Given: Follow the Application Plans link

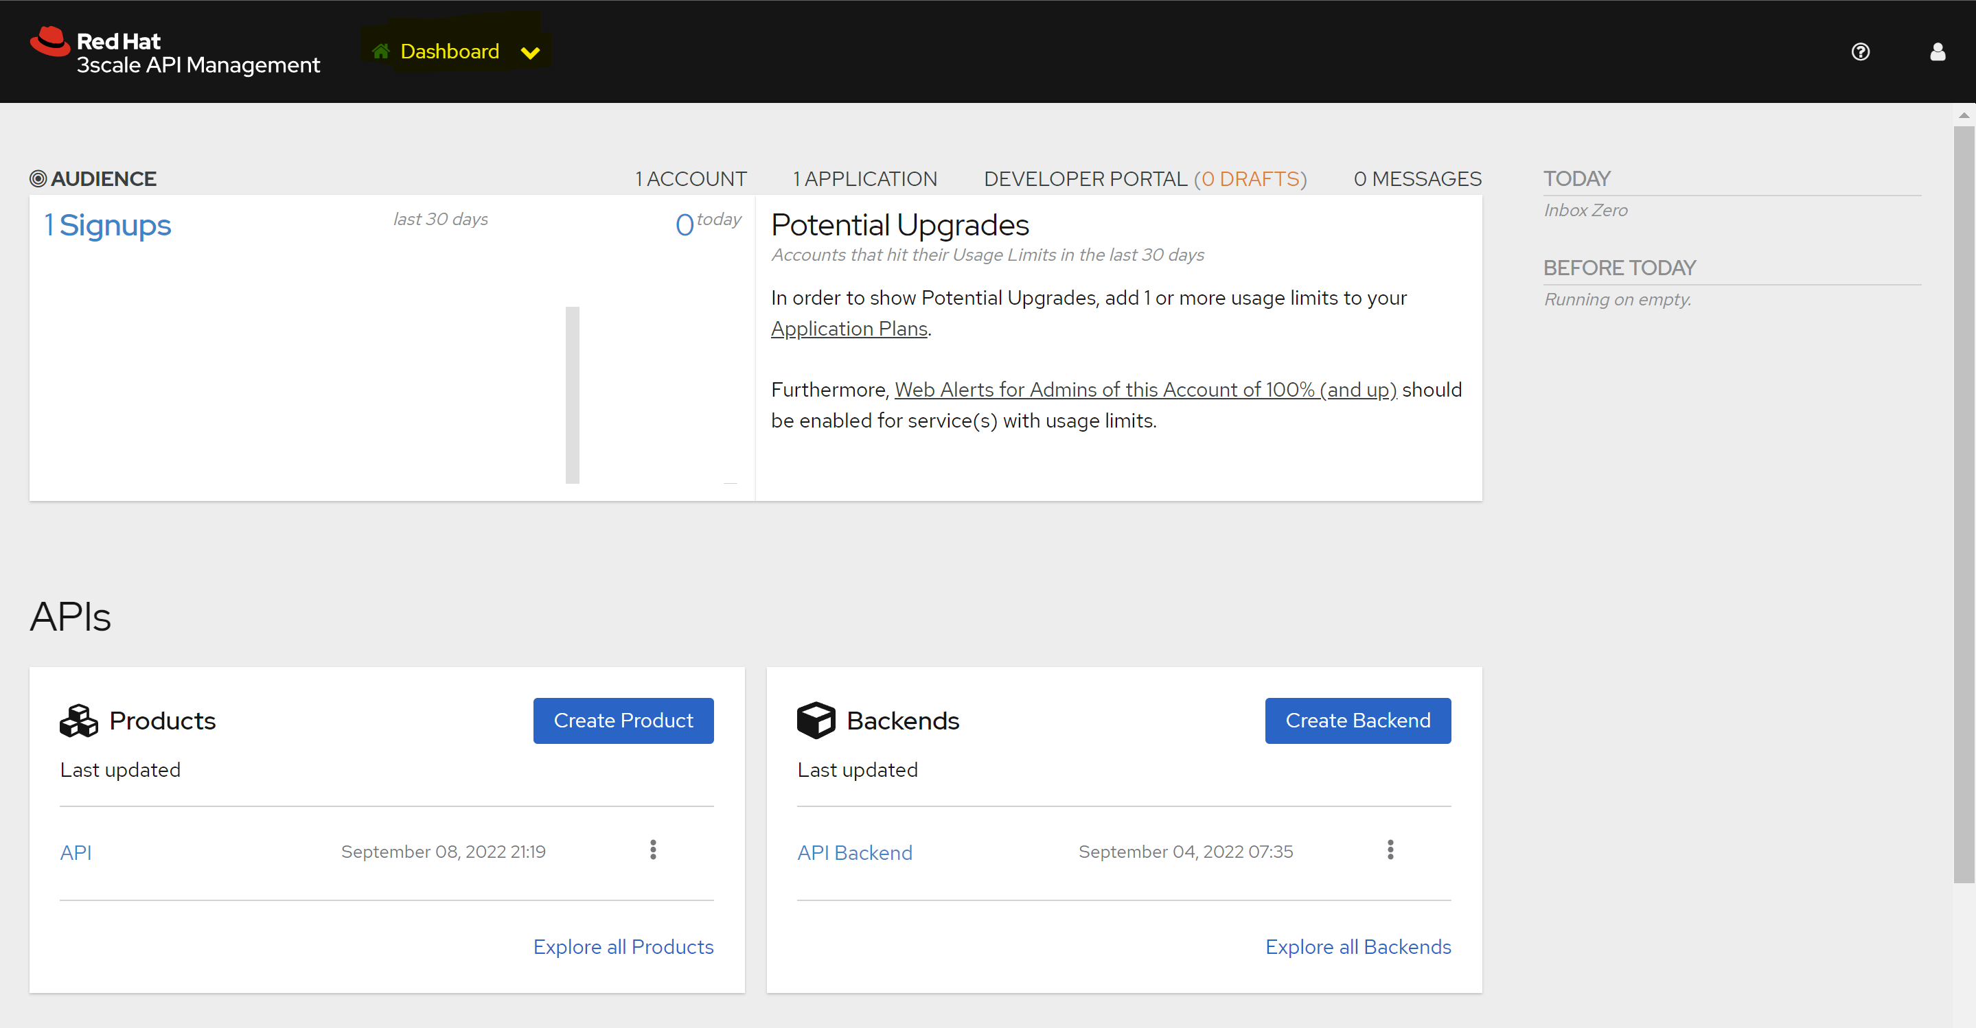Looking at the screenshot, I should tap(849, 328).
